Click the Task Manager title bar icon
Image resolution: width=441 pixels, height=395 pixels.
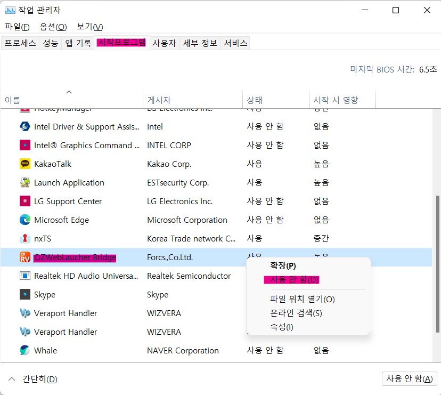pos(10,10)
